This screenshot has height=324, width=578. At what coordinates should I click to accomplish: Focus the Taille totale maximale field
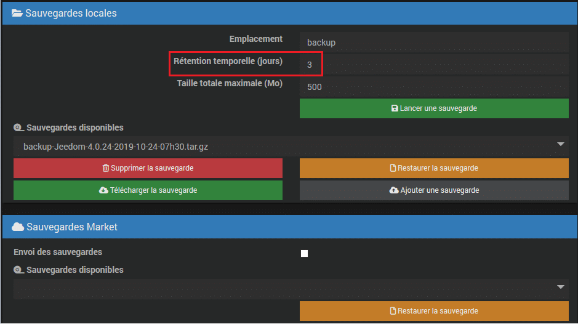pos(434,87)
